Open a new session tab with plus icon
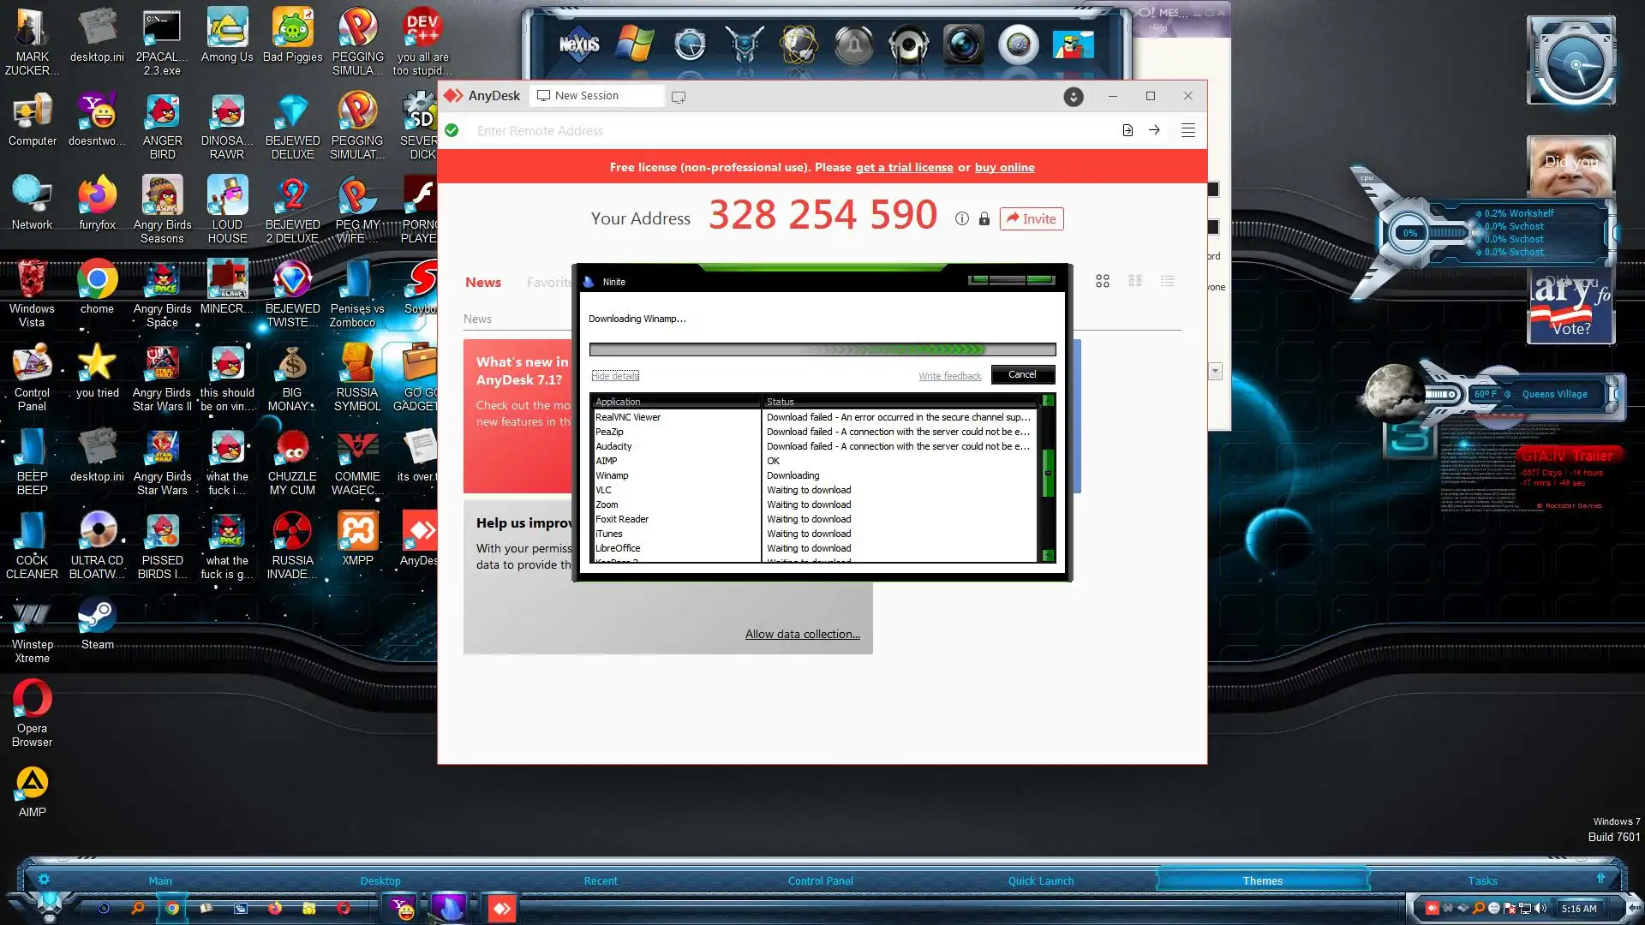The width and height of the screenshot is (1645, 925). click(679, 97)
